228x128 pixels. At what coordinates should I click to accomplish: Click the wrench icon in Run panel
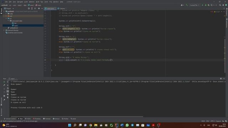coord(4,85)
